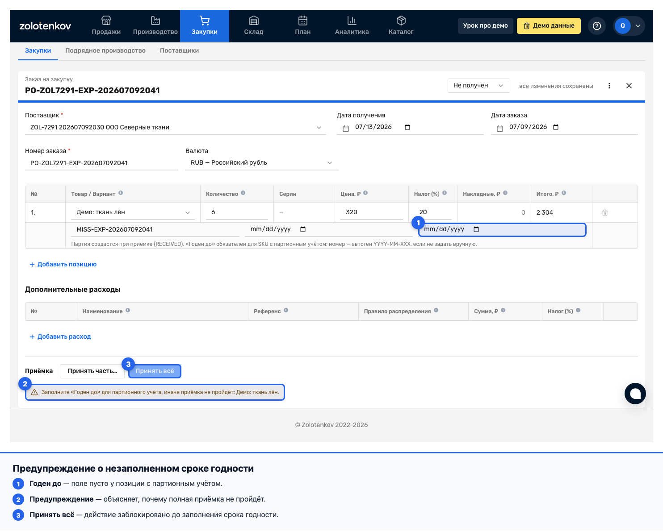Switch to the Поставщики tab
The height and width of the screenshot is (531, 663).
coord(180,51)
